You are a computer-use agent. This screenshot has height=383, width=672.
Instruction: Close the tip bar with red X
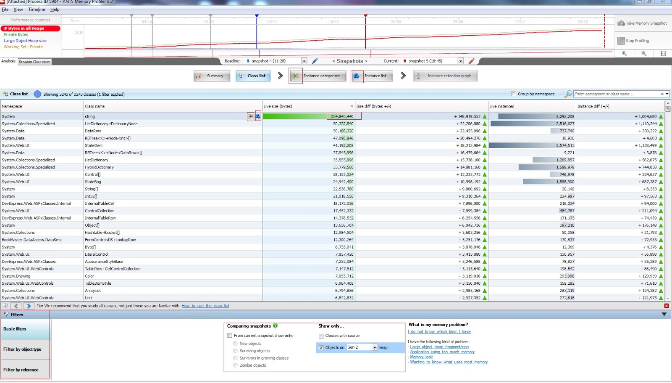666,306
